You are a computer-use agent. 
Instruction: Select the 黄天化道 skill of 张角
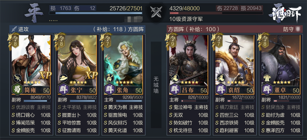(123, 130)
